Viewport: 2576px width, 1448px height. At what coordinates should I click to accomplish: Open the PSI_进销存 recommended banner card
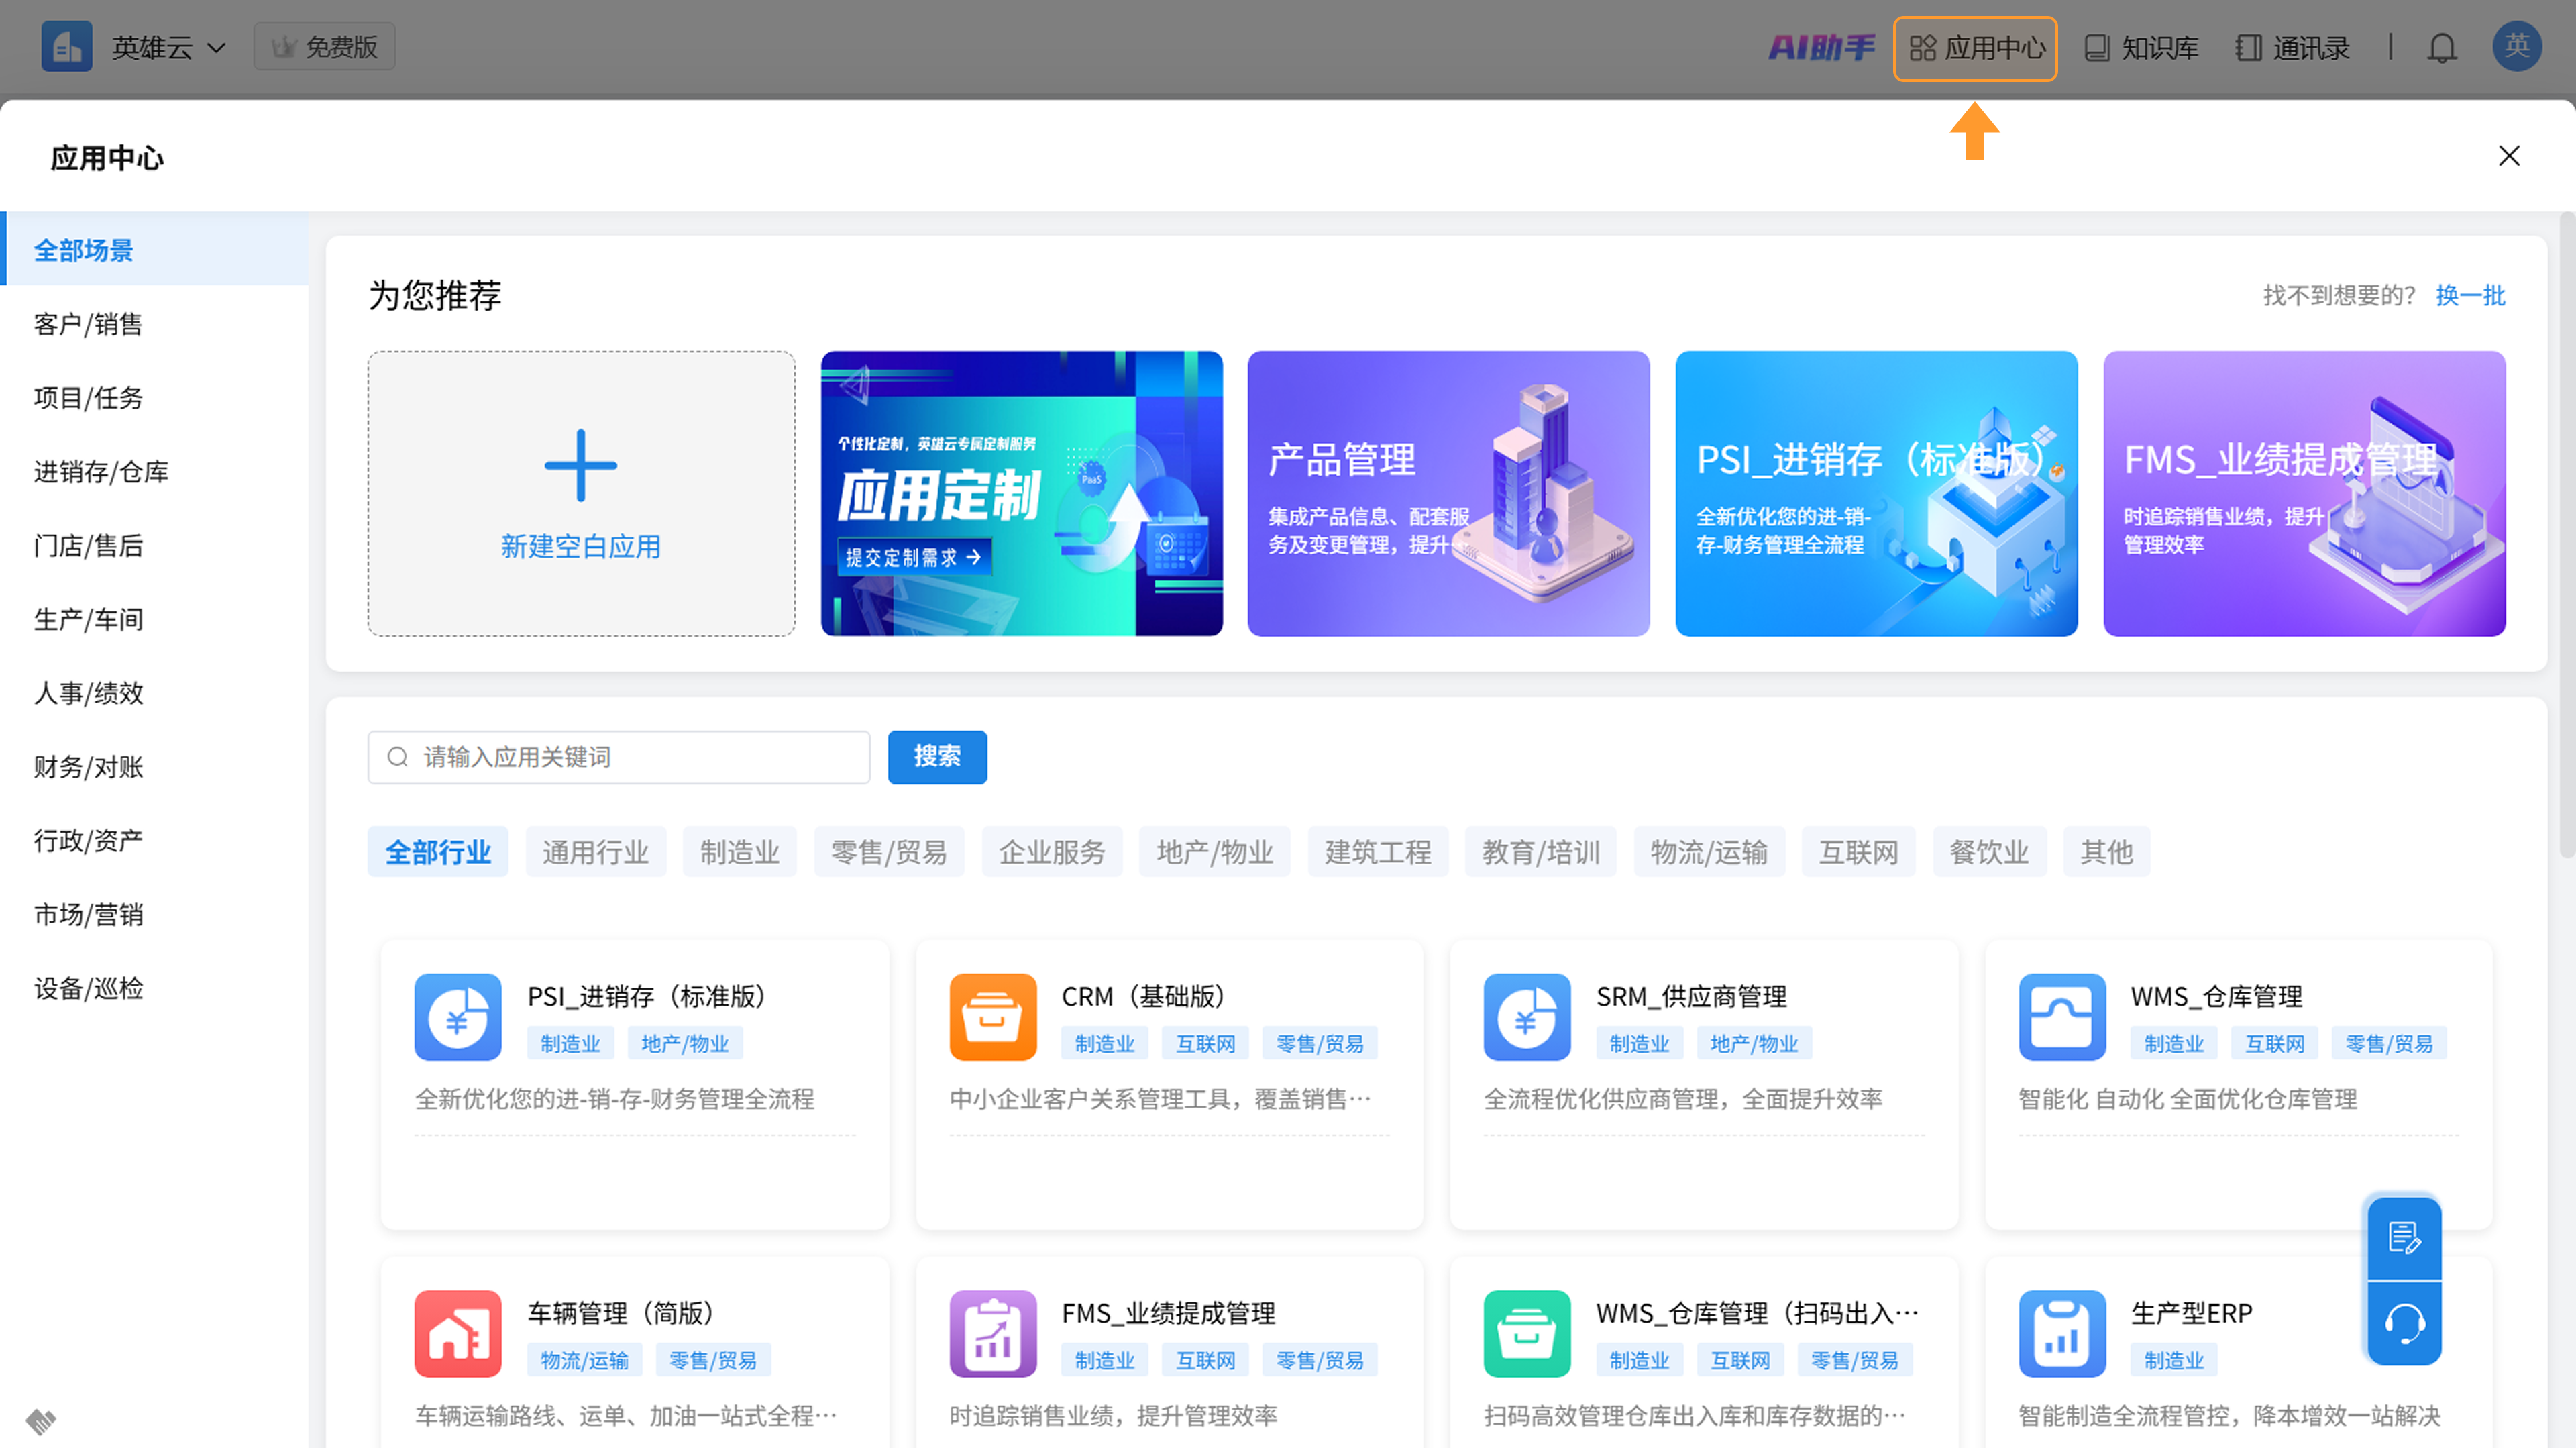pos(1876,493)
